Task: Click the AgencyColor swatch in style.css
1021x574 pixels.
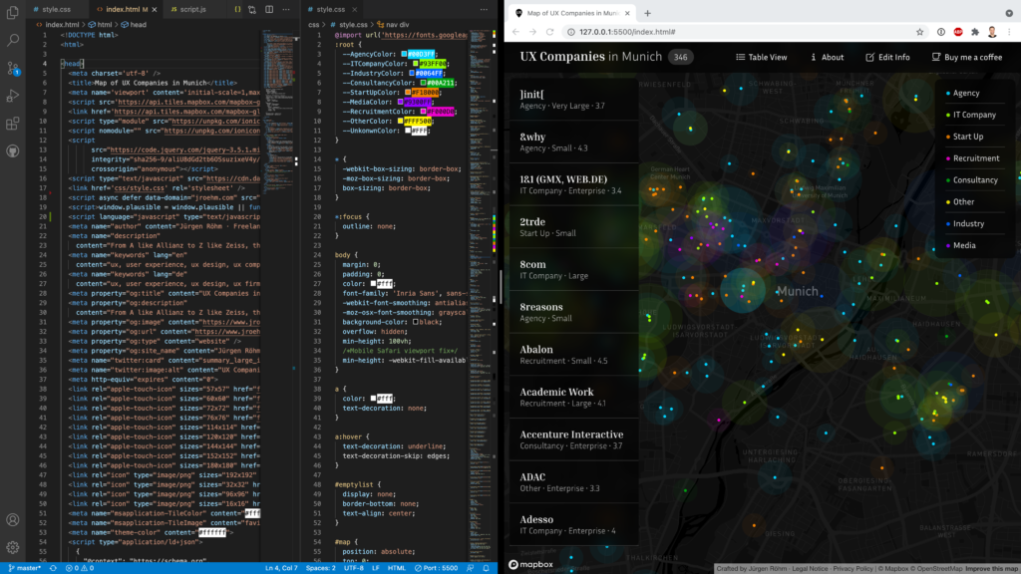Action: (403, 54)
